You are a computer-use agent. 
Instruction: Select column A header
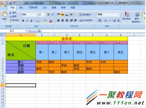click(21, 35)
